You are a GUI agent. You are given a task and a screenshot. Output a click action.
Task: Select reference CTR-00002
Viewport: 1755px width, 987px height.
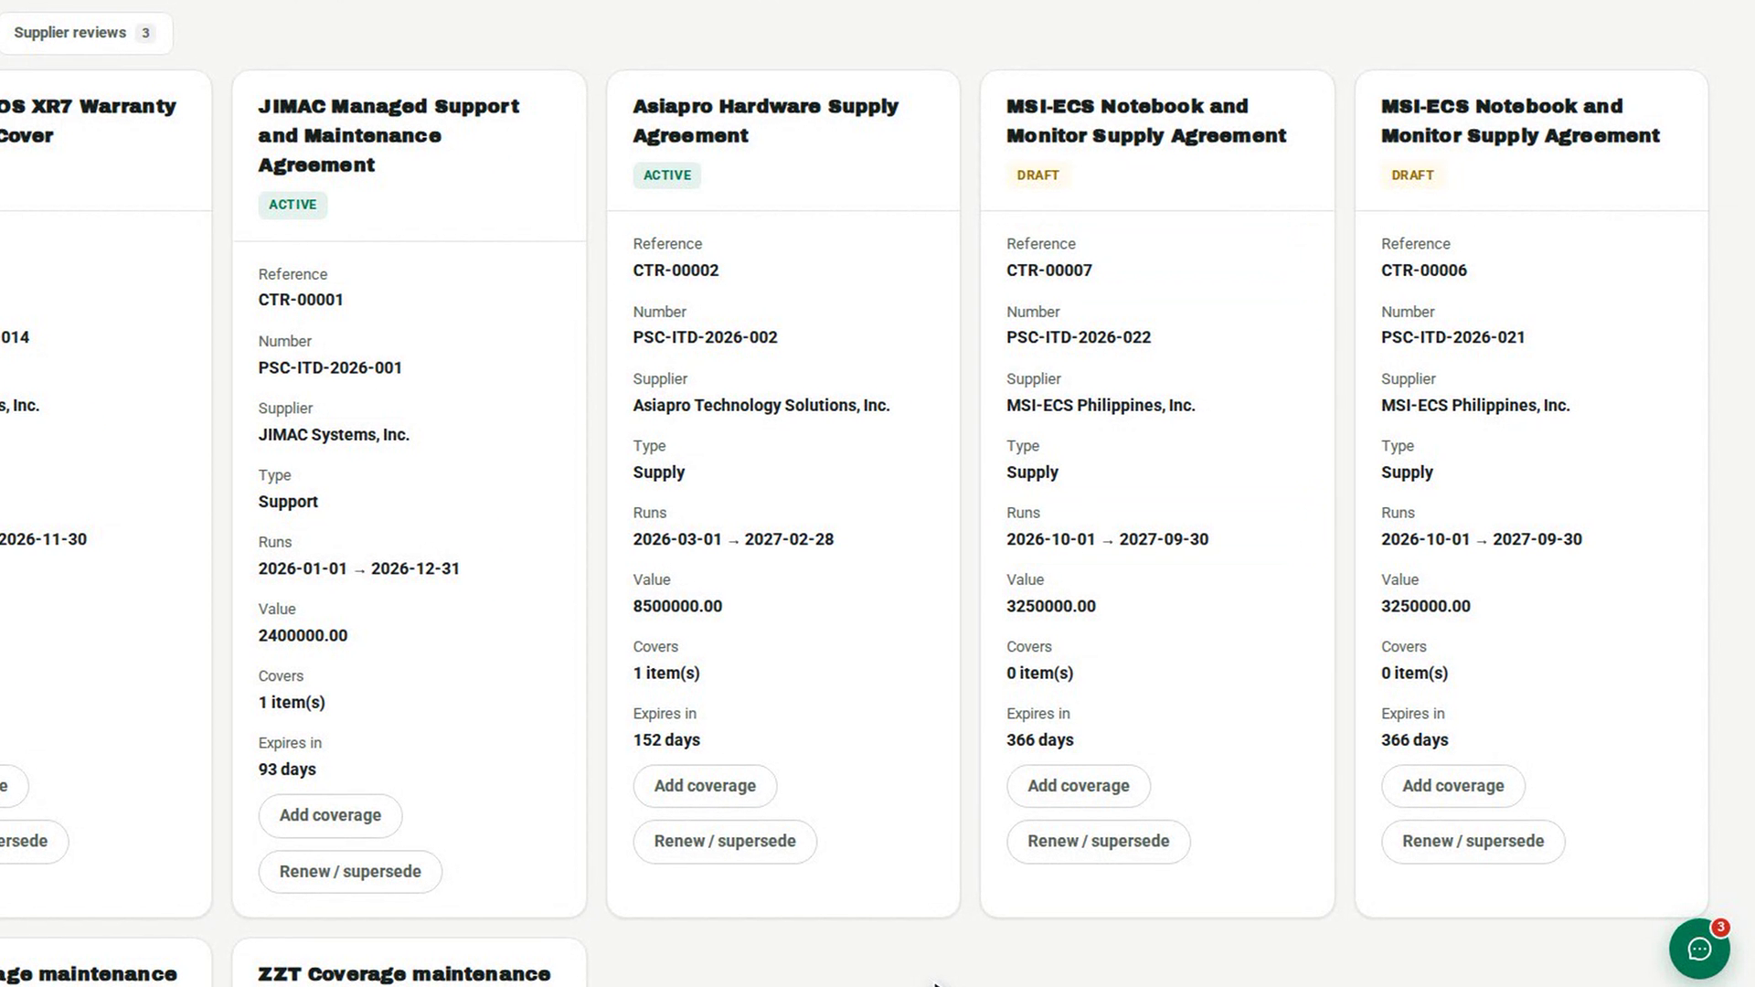[676, 271]
